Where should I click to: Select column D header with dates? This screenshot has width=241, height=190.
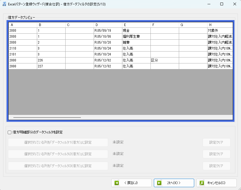[x=108, y=25]
